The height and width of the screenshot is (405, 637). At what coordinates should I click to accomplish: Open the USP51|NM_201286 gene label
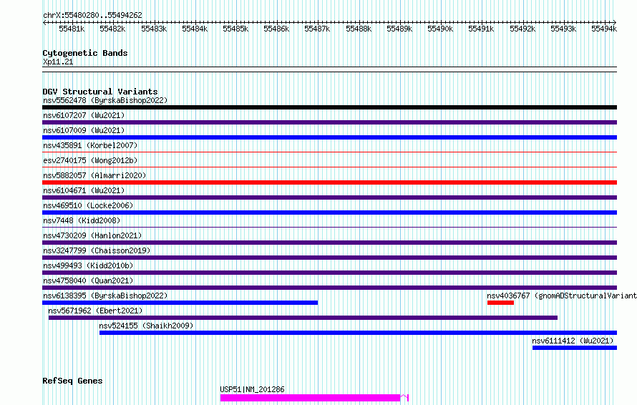coord(252,389)
